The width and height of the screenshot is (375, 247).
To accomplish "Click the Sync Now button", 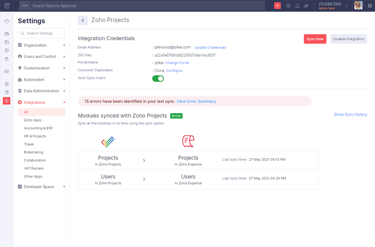I will 315,39.
